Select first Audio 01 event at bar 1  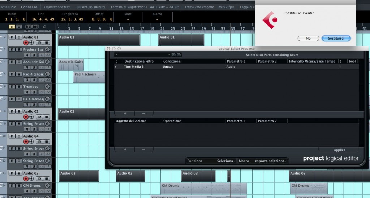[x=99, y=40]
